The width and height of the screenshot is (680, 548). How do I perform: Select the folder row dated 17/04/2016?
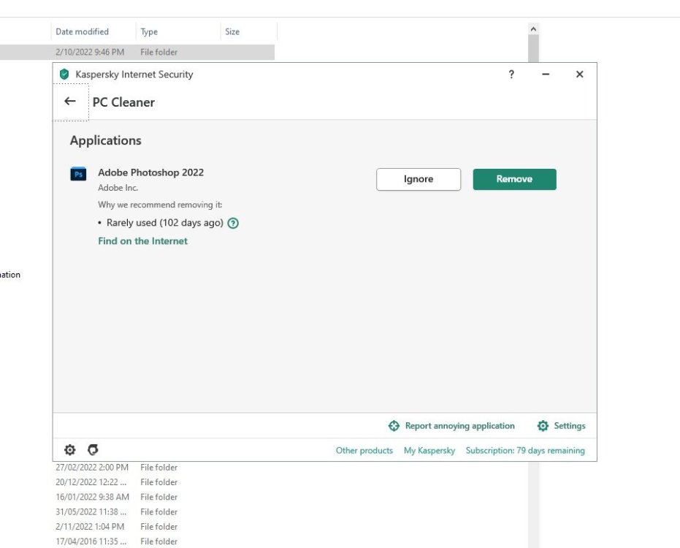[137, 541]
